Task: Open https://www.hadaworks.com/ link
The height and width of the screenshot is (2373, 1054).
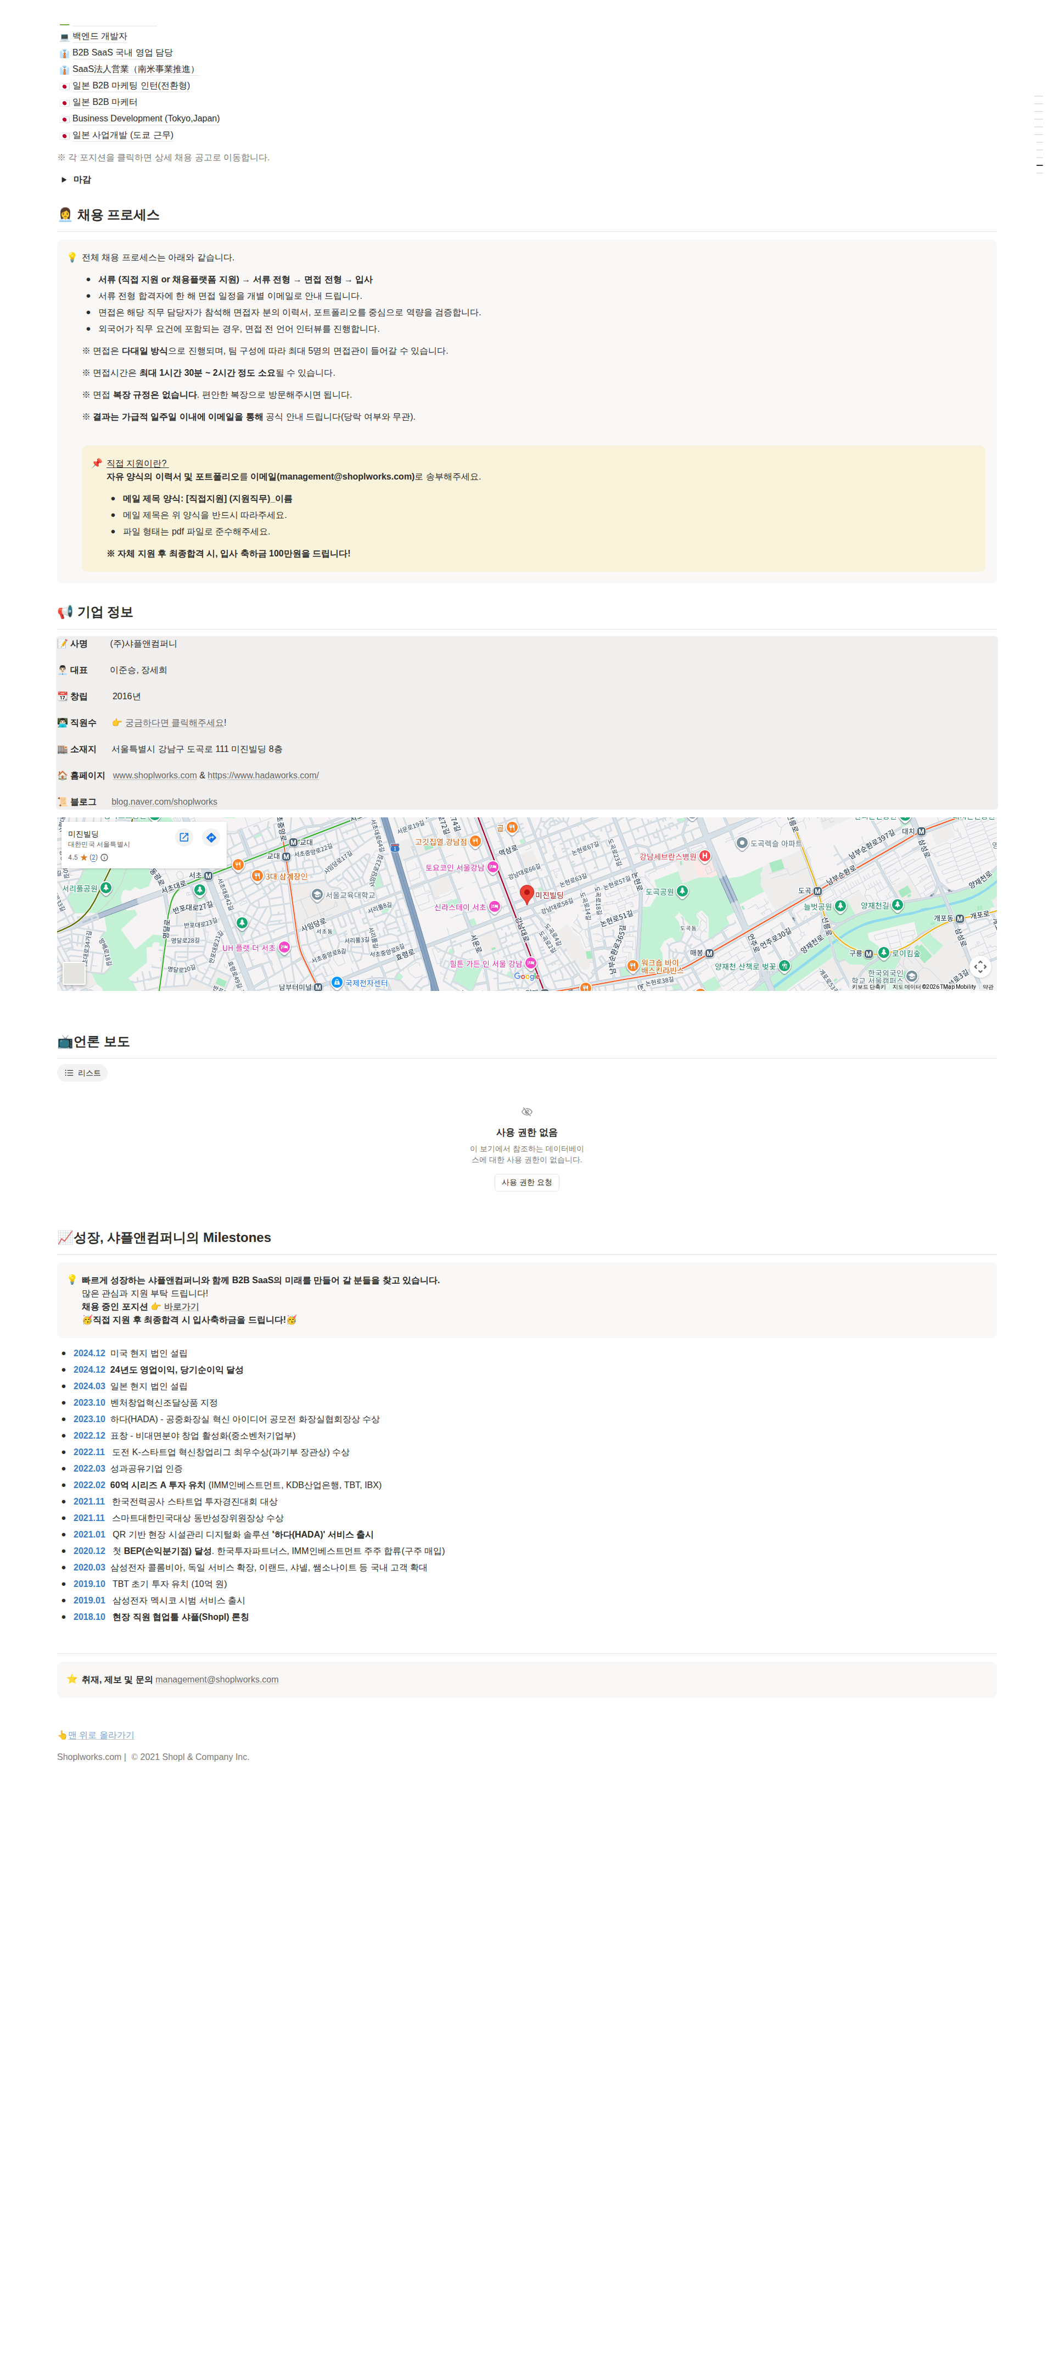Action: pyautogui.click(x=263, y=775)
